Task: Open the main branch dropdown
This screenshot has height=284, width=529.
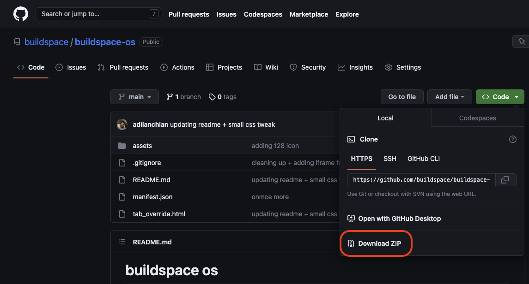Action: pos(134,97)
